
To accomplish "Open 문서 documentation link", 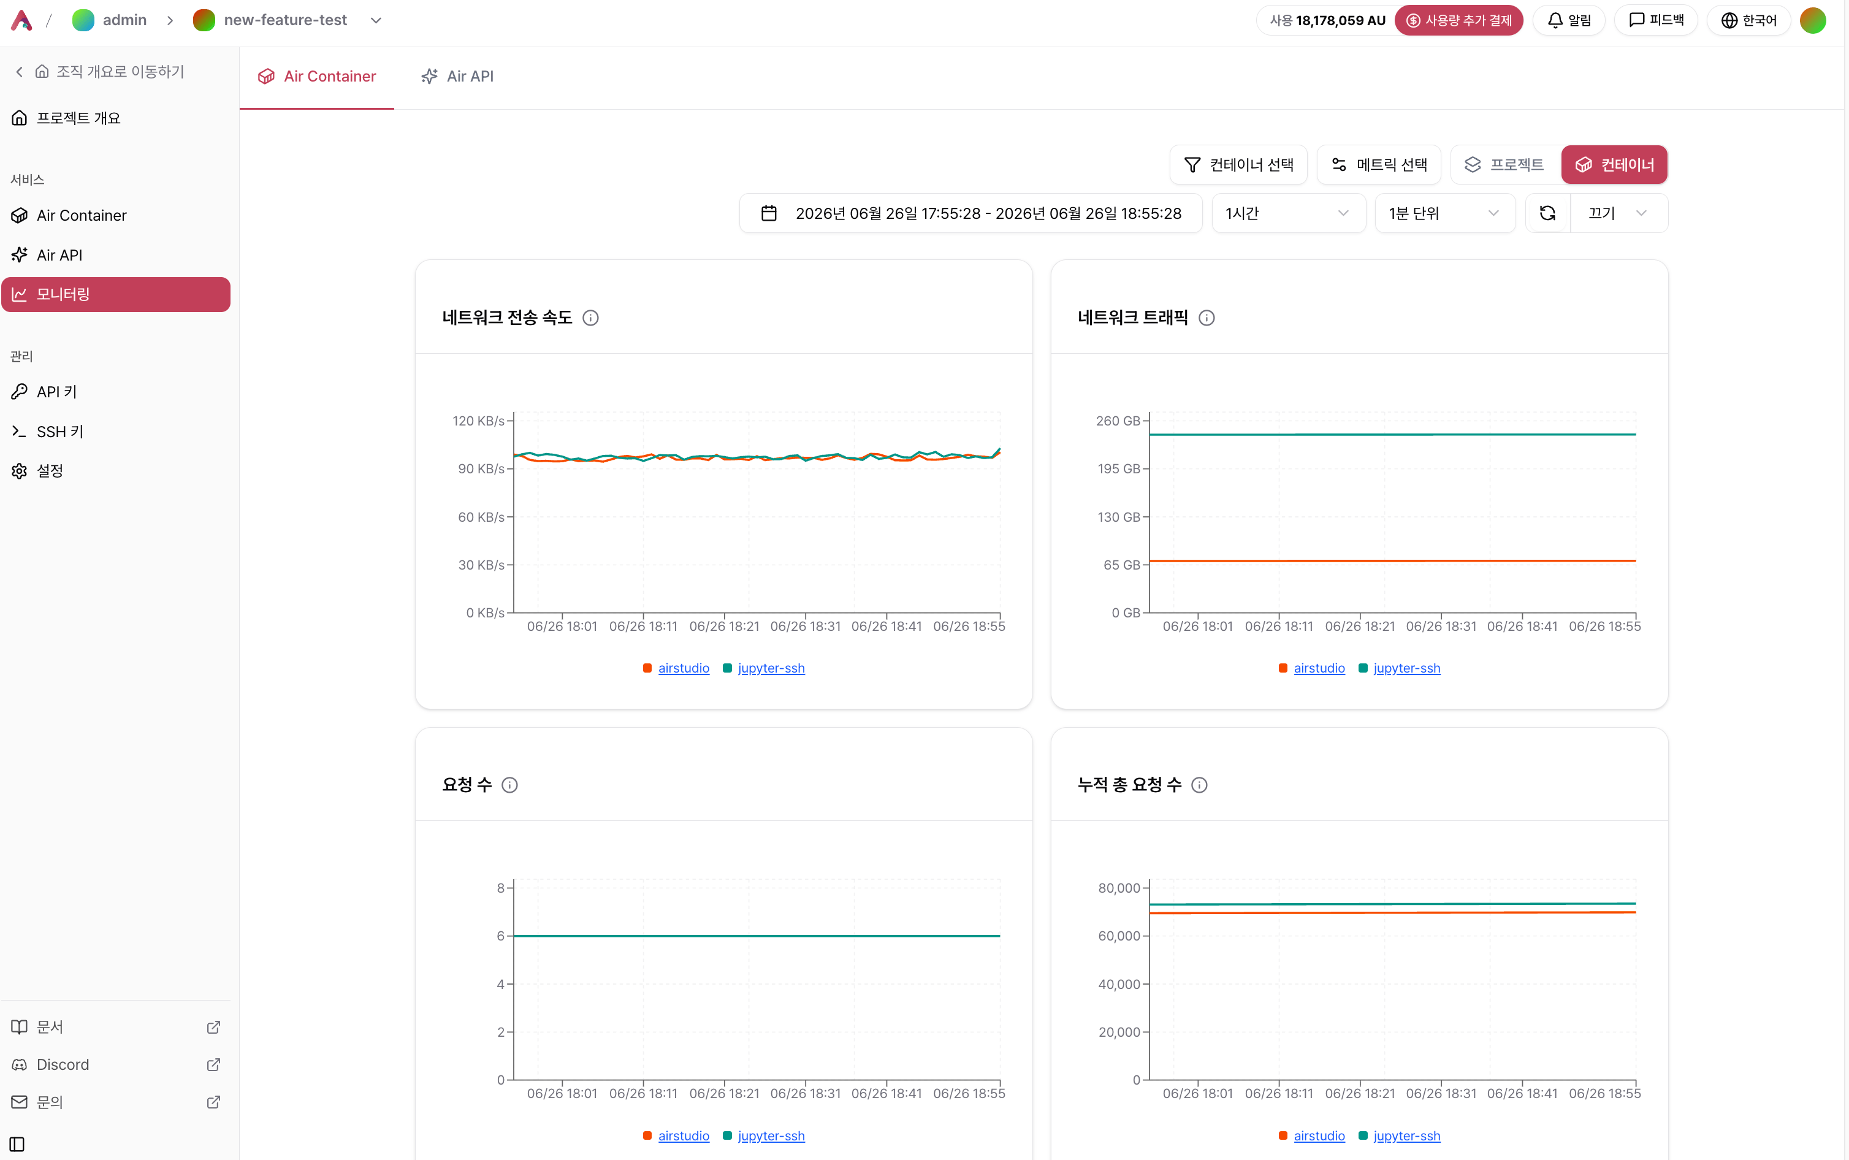I will 116,1028.
